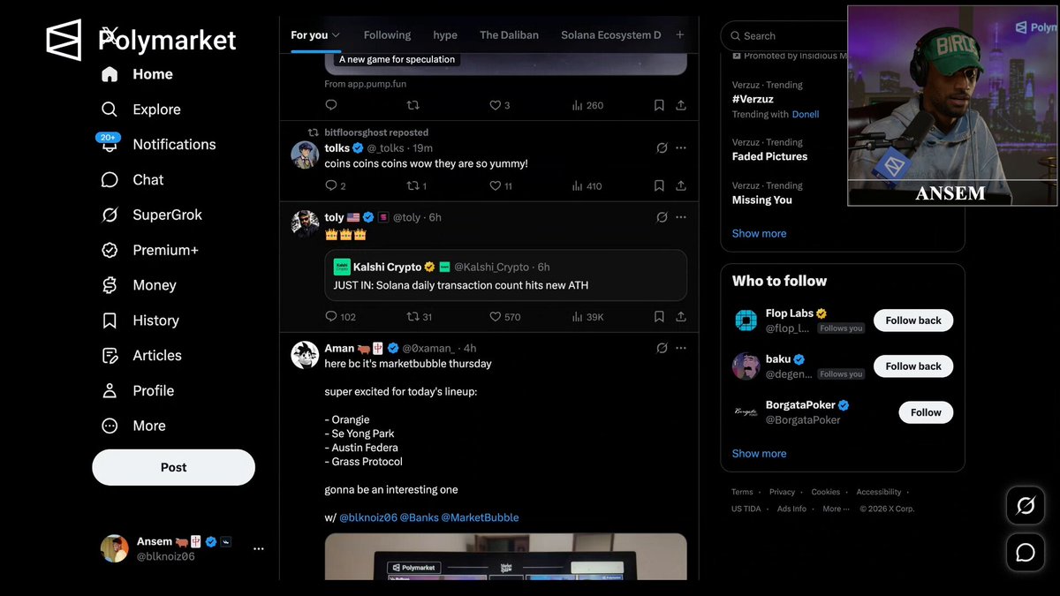Open Money in the sidebar
1060x596 pixels.
(139, 285)
